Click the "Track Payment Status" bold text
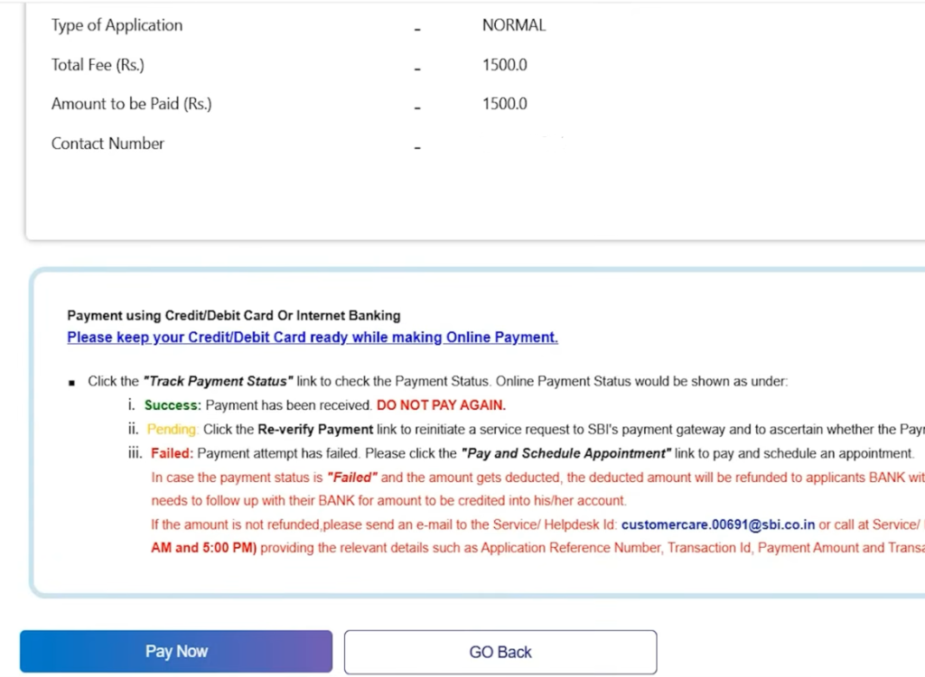The image size is (925, 677). [218, 382]
